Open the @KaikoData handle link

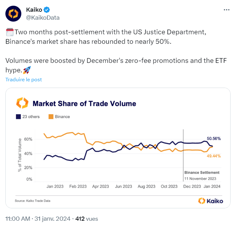43,17
